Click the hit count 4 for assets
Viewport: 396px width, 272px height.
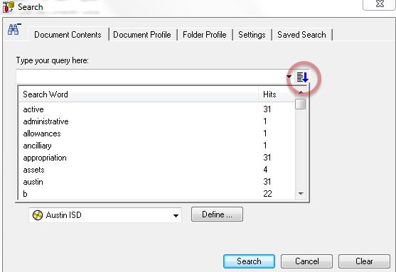point(265,170)
